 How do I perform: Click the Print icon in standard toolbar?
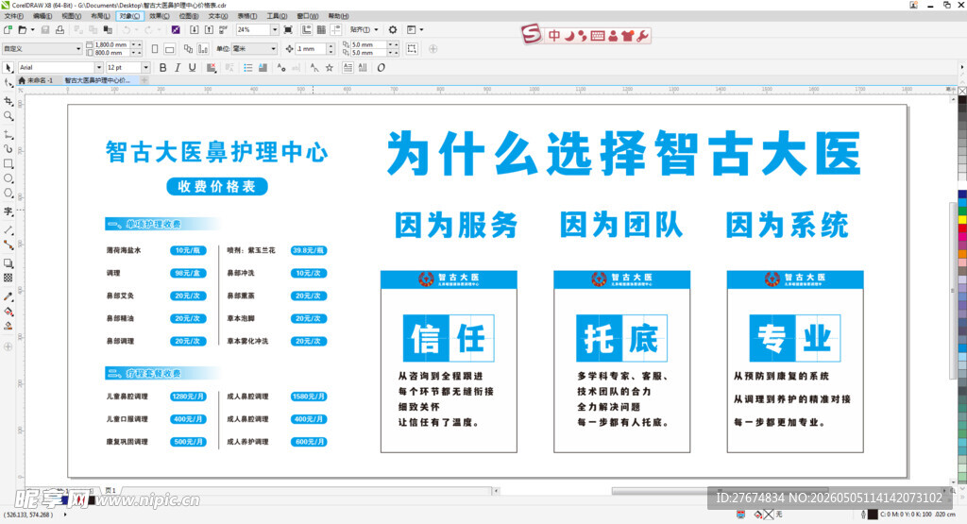pyautogui.click(x=59, y=29)
